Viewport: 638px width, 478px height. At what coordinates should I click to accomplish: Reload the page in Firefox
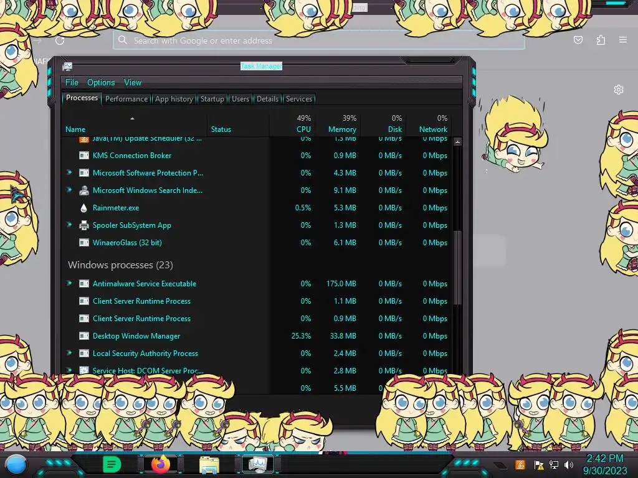click(60, 40)
